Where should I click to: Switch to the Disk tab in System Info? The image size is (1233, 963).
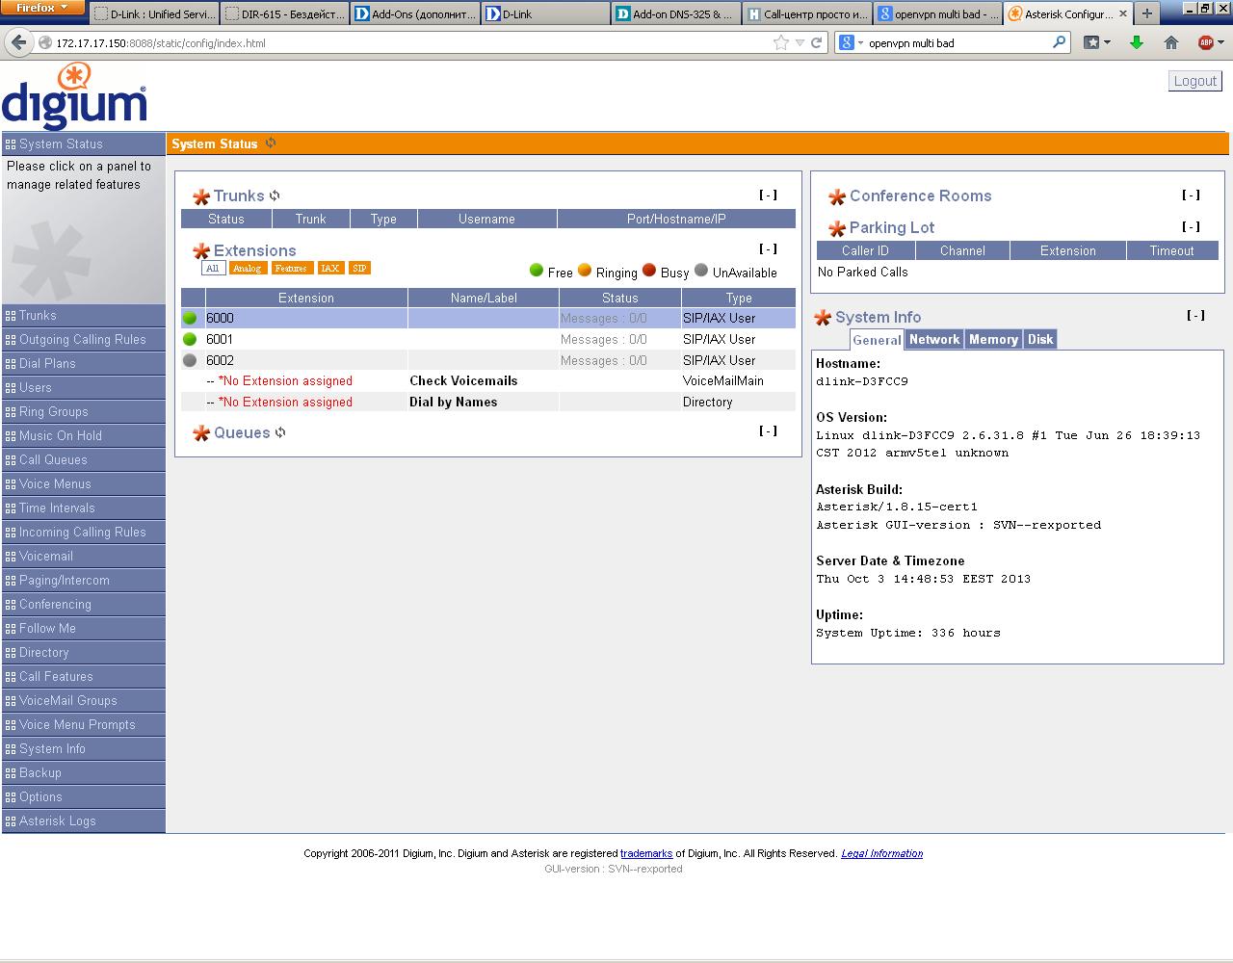click(1040, 339)
